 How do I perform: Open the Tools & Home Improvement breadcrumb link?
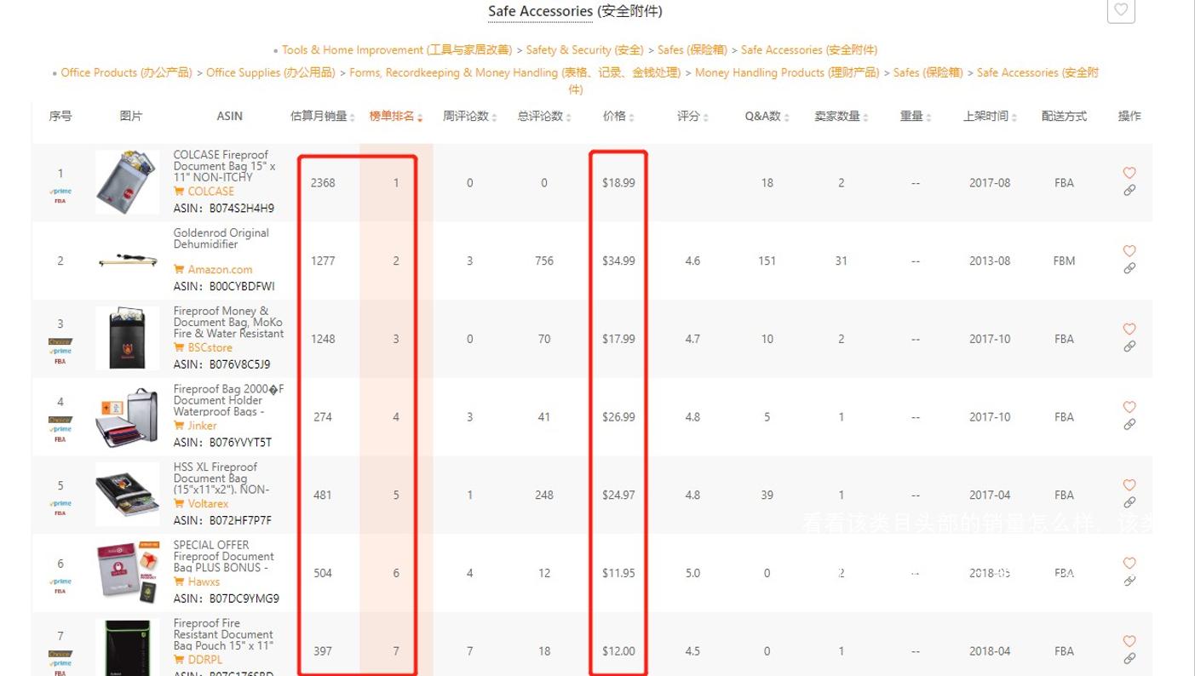pos(352,49)
